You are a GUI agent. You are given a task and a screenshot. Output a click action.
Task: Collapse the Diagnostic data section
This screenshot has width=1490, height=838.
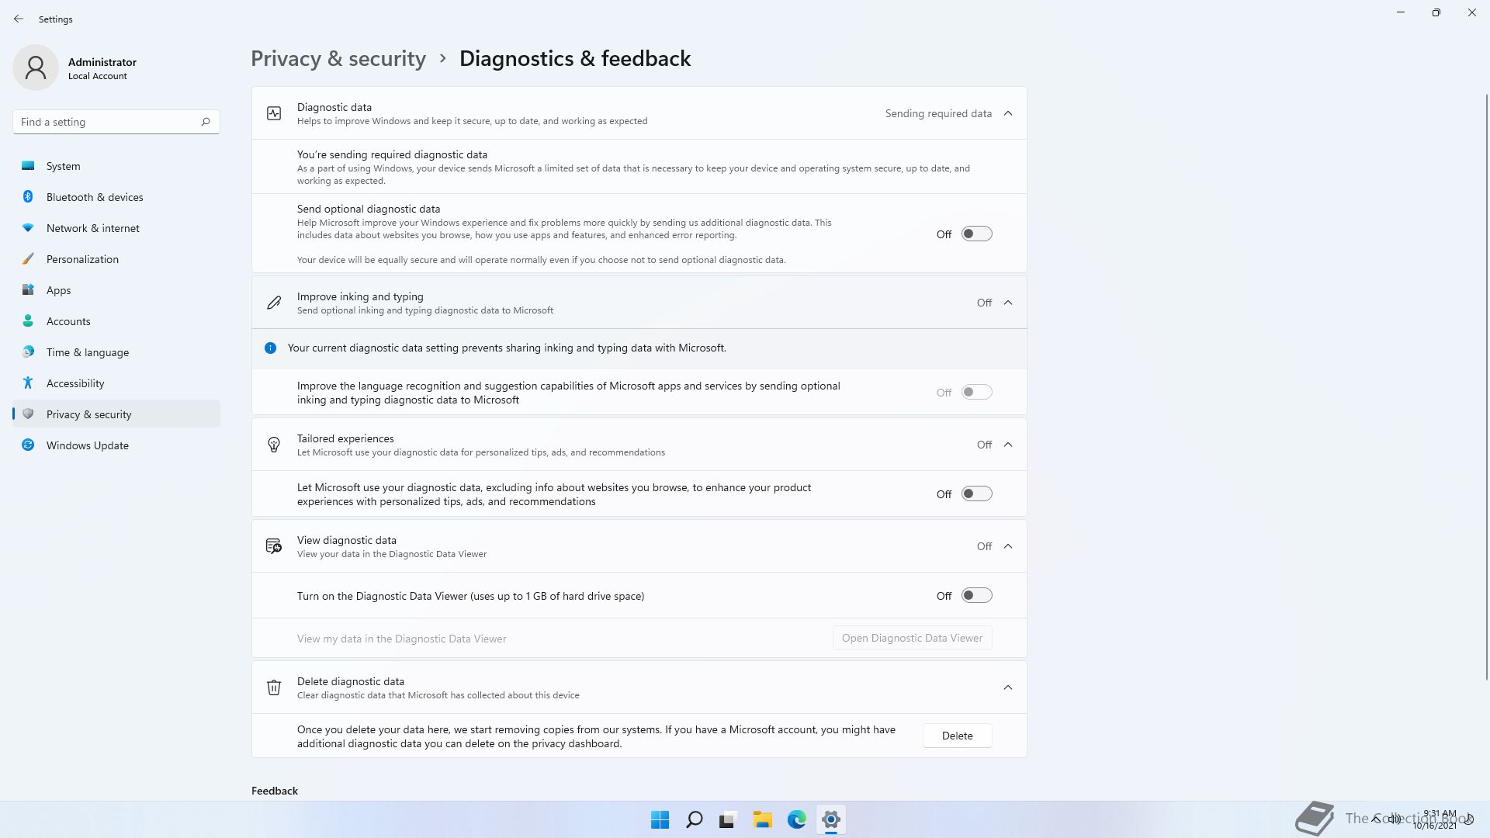point(1008,113)
